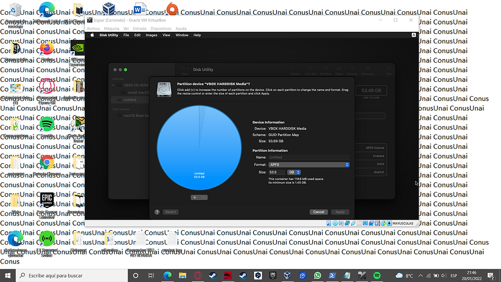The width and height of the screenshot is (501, 282).
Task: Open Opera GX from the taskbar
Action: pyautogui.click(x=197, y=275)
